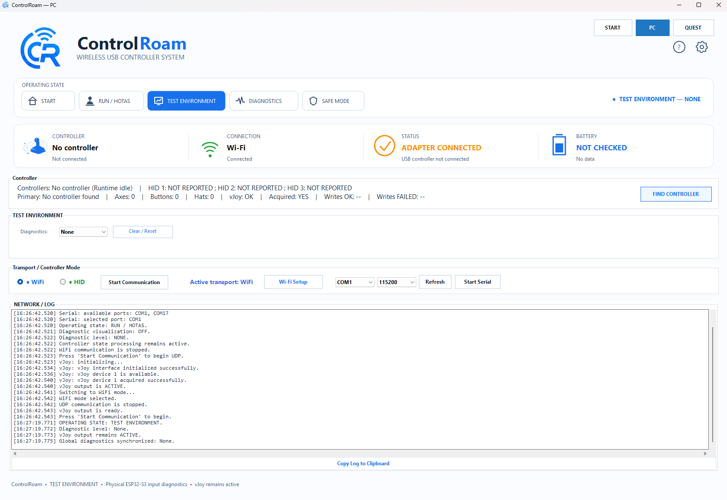Open the help question mark icon

point(679,47)
